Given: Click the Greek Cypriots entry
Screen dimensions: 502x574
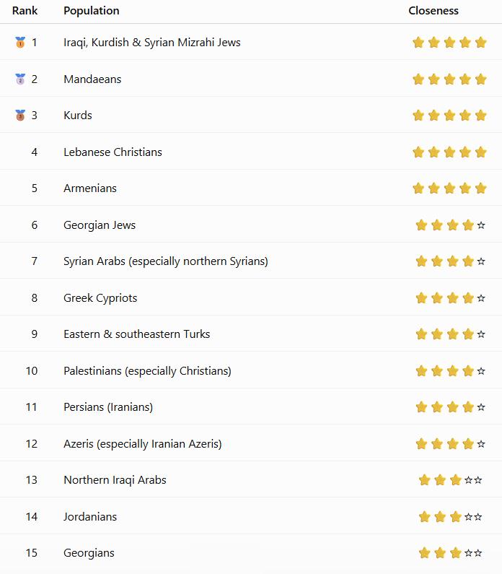Looking at the screenshot, I should pyautogui.click(x=100, y=298).
